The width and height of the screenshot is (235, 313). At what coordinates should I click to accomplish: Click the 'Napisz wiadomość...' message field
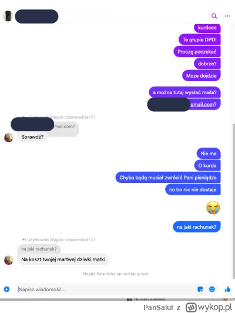tap(106, 289)
